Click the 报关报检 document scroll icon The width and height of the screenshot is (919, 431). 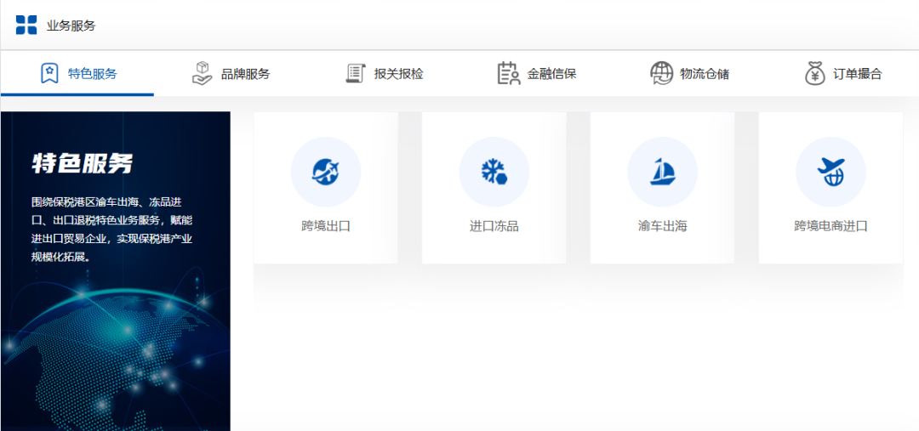coord(355,74)
